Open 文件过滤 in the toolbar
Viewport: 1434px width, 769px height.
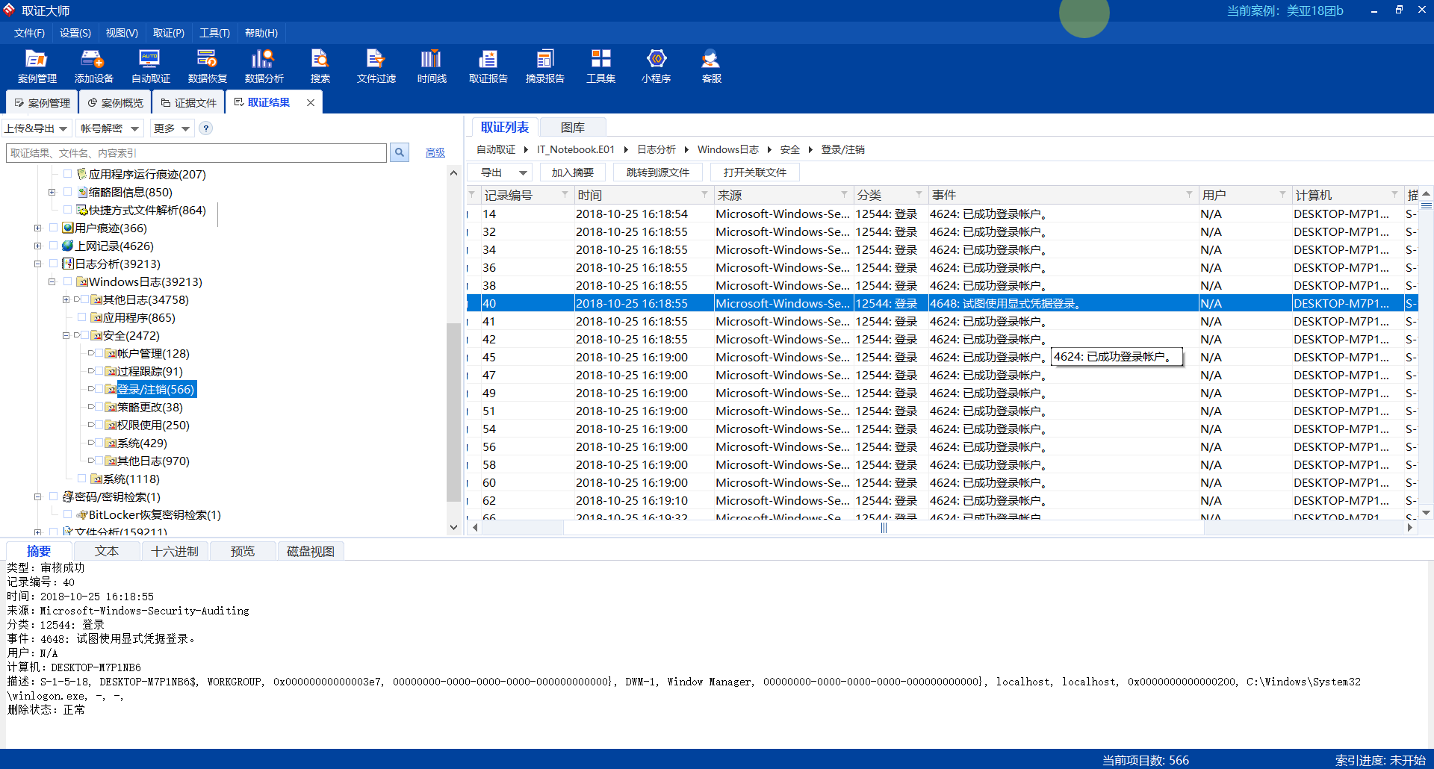pos(376,66)
